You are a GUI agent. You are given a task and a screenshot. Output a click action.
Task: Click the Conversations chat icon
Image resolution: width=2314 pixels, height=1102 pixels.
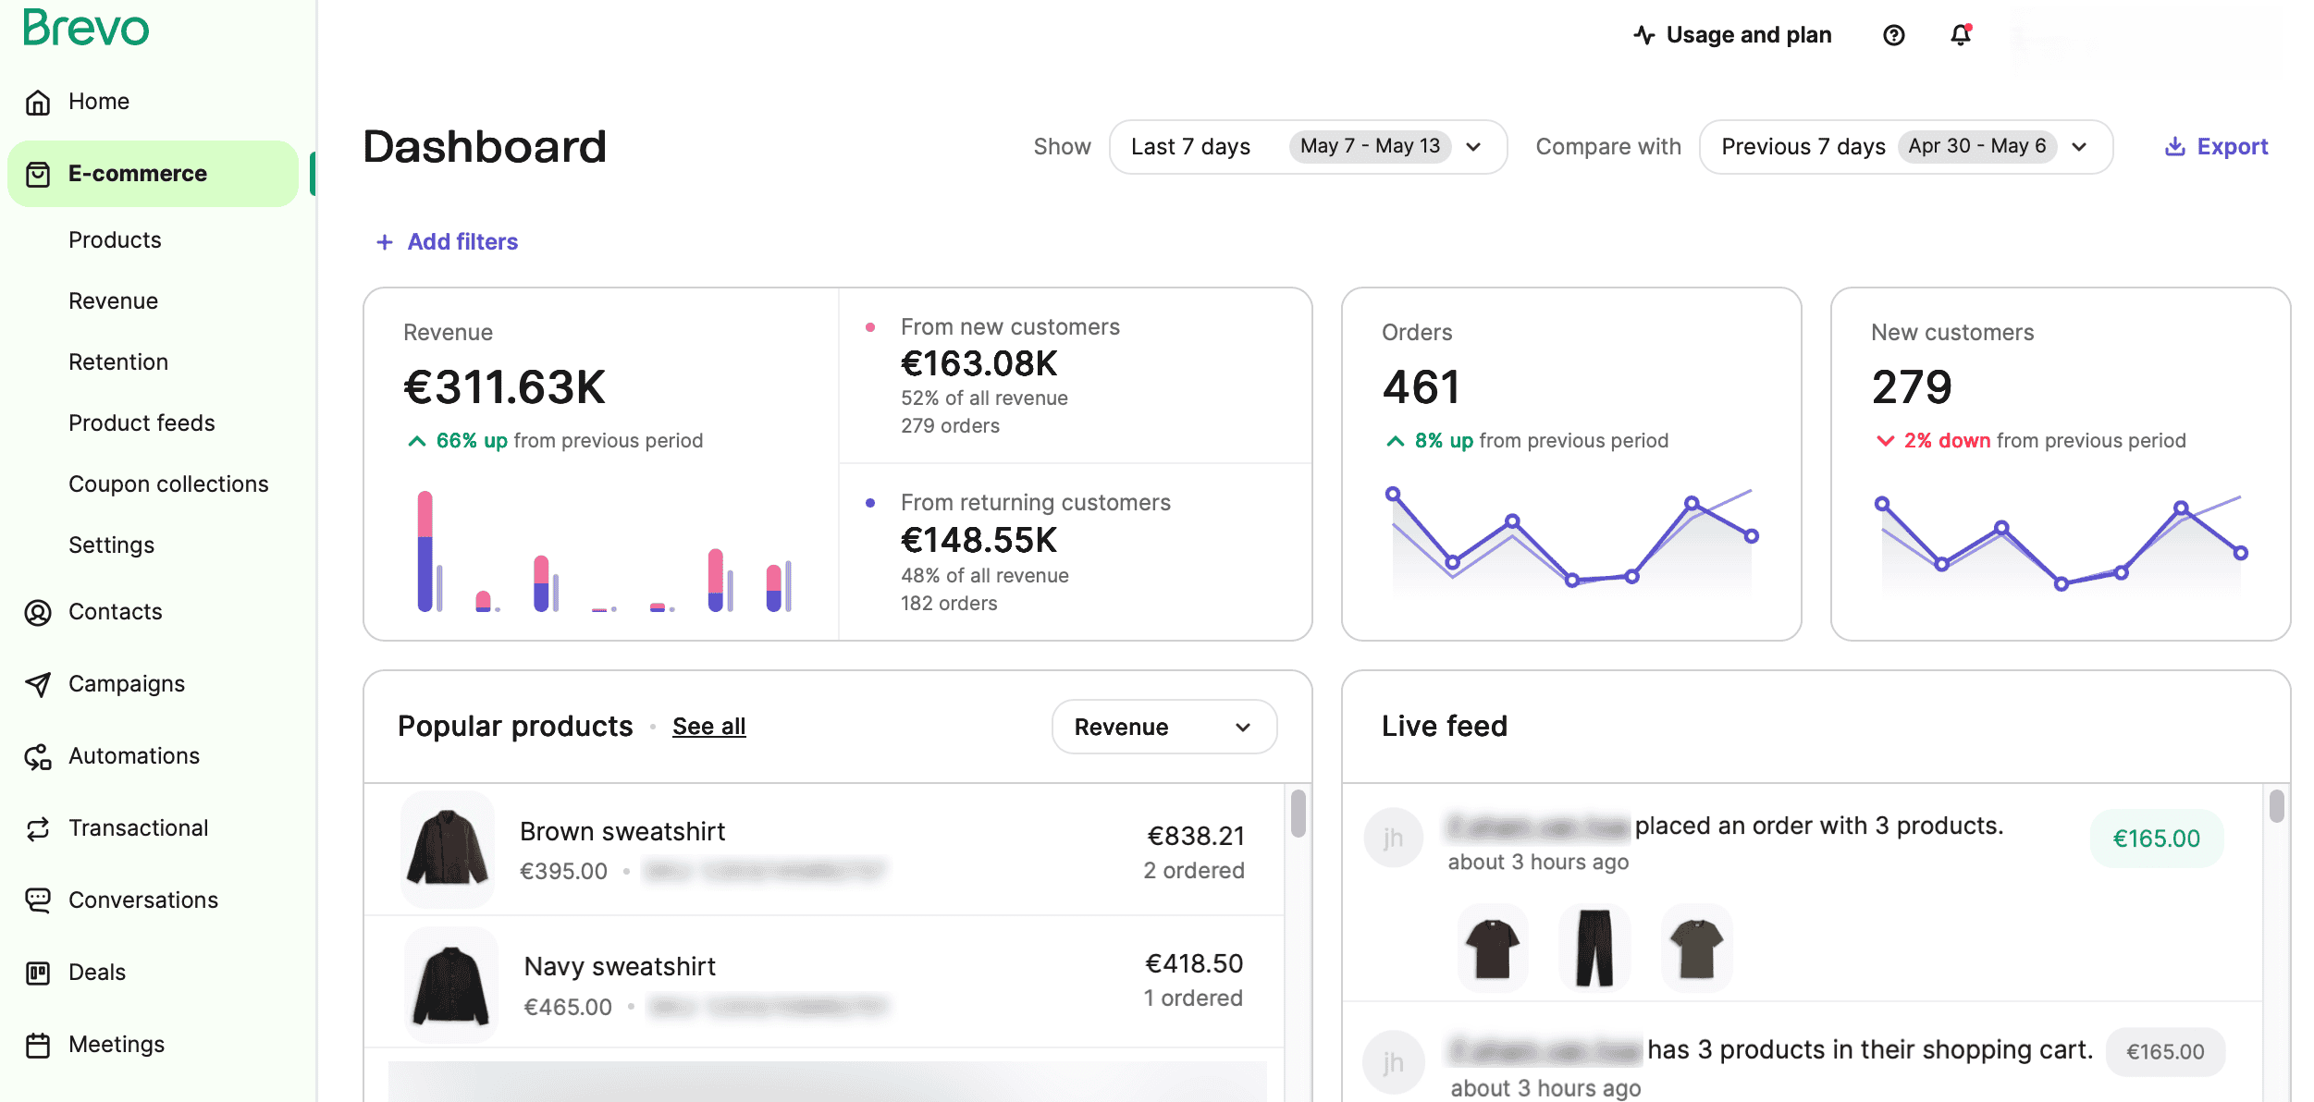[38, 900]
